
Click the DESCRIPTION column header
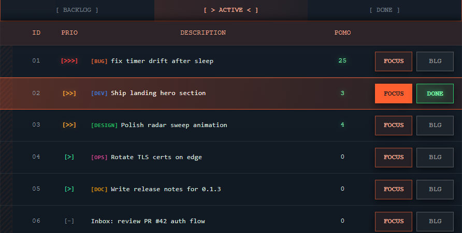point(203,33)
